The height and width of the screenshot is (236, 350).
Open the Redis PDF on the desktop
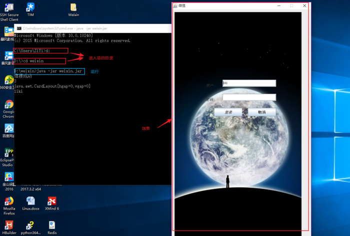[x=52, y=228]
